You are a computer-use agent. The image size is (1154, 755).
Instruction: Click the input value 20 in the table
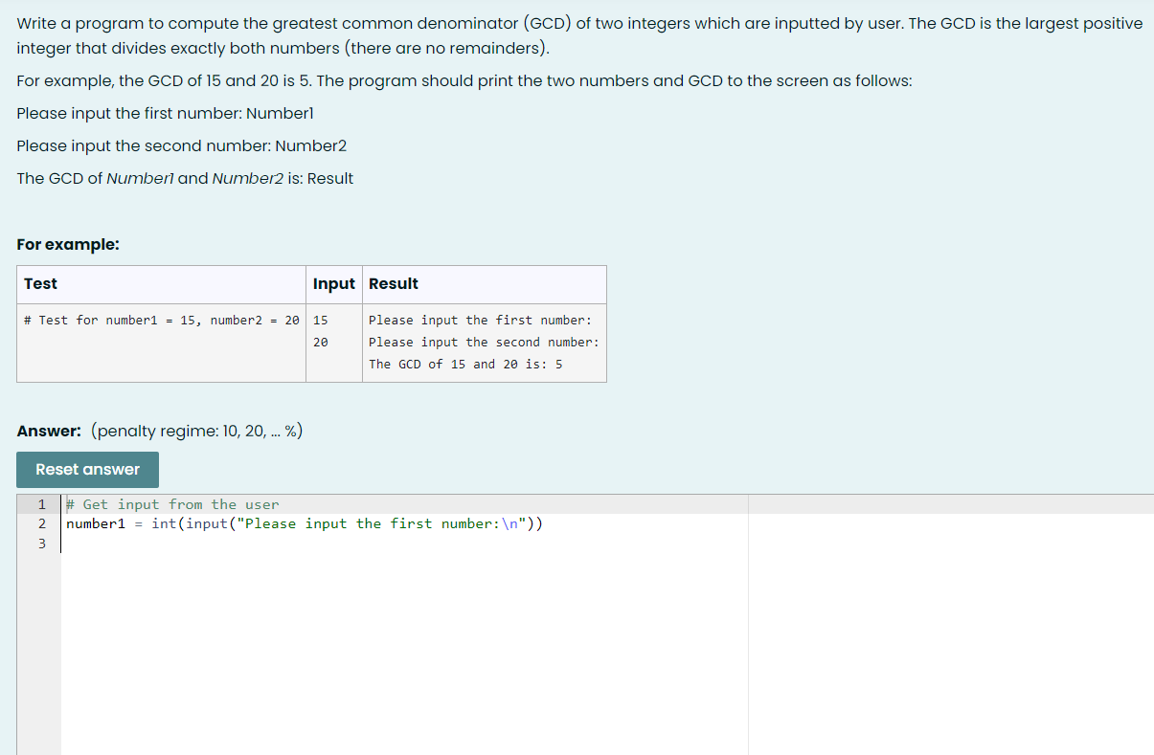(x=319, y=342)
